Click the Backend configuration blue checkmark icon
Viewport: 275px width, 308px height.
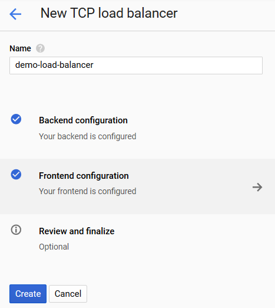point(16,119)
